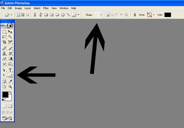Open the Edit menu

[x=10, y=8]
